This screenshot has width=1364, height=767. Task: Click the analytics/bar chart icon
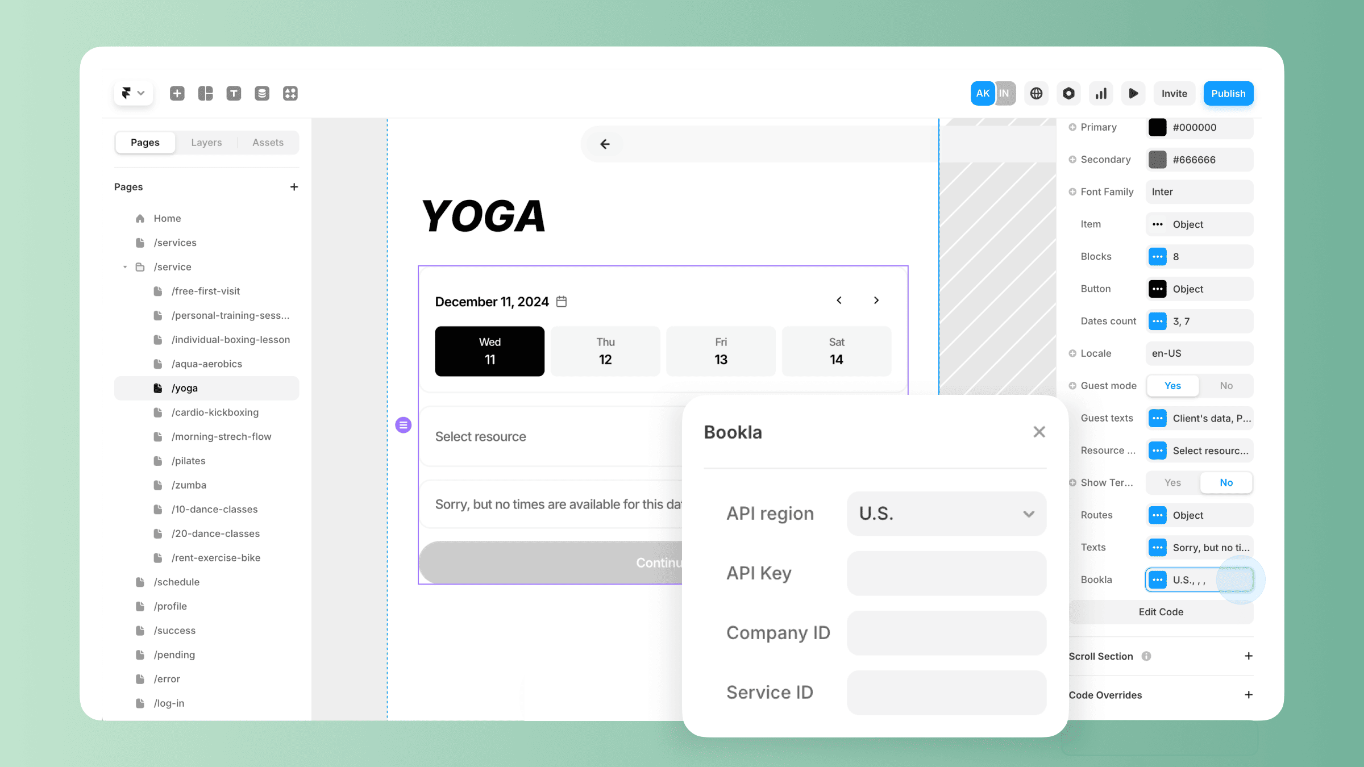[1101, 94]
